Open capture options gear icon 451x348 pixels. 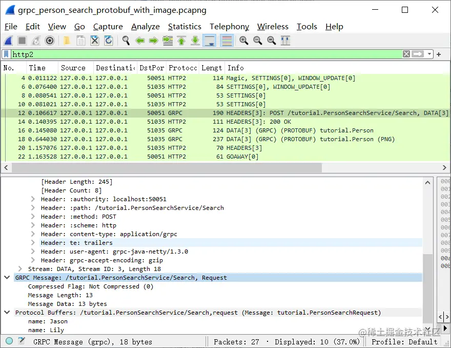click(50, 41)
